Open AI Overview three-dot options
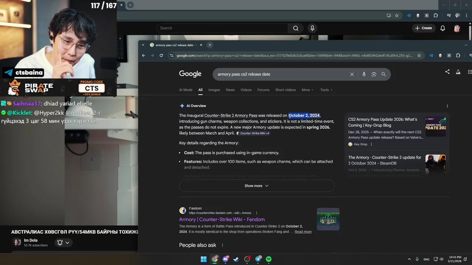This screenshot has height=265, width=472. (447, 106)
